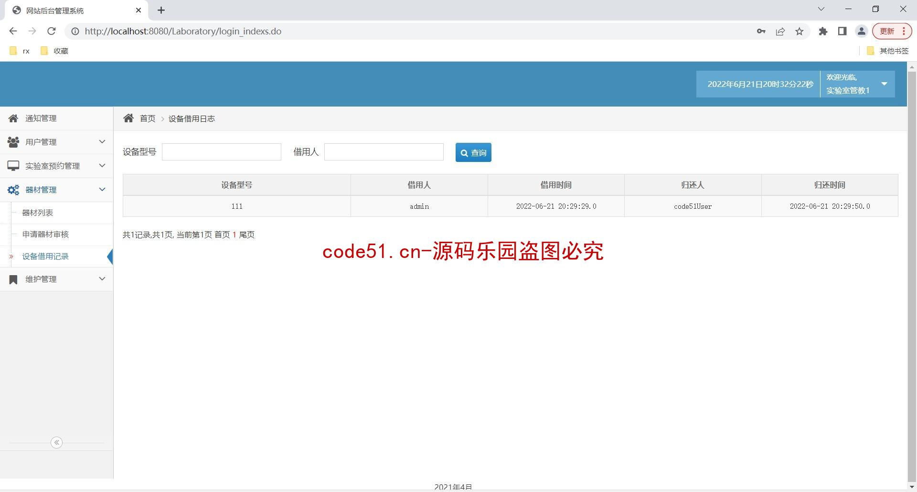Focus the 设备型号 input field
Image resolution: width=917 pixels, height=492 pixels.
(x=222, y=152)
